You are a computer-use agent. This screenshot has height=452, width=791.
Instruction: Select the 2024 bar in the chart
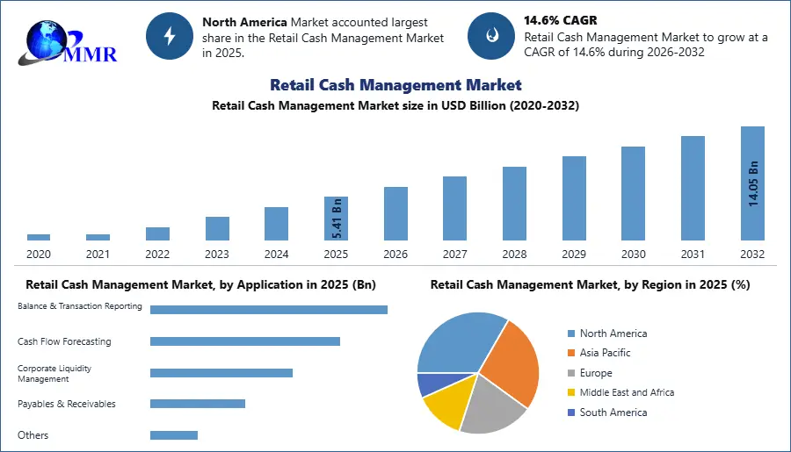pos(277,224)
